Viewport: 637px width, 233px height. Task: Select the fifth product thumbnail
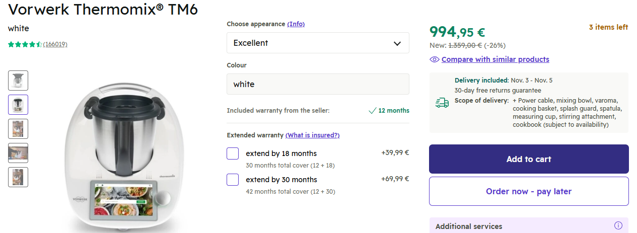coord(18,177)
